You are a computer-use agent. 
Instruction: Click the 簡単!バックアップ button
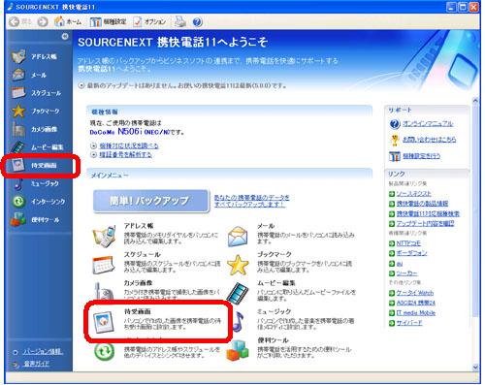point(151,201)
